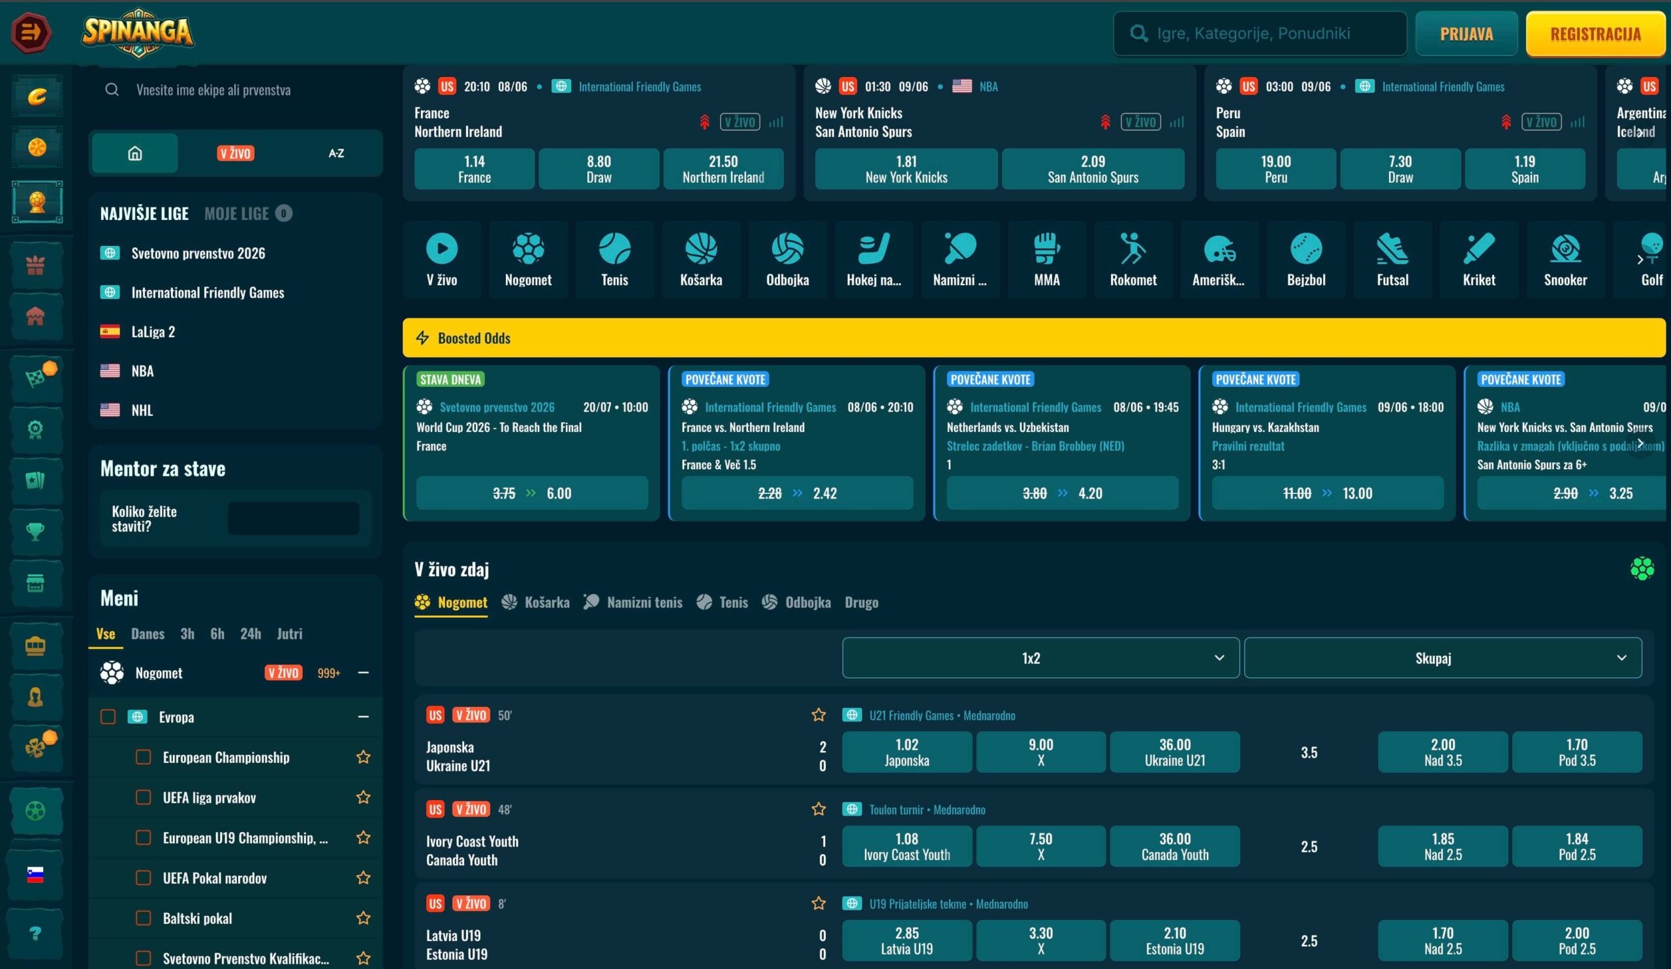The width and height of the screenshot is (1671, 969).
Task: Favorite the Japonska vs Ukraine U21 match star
Action: (x=819, y=715)
